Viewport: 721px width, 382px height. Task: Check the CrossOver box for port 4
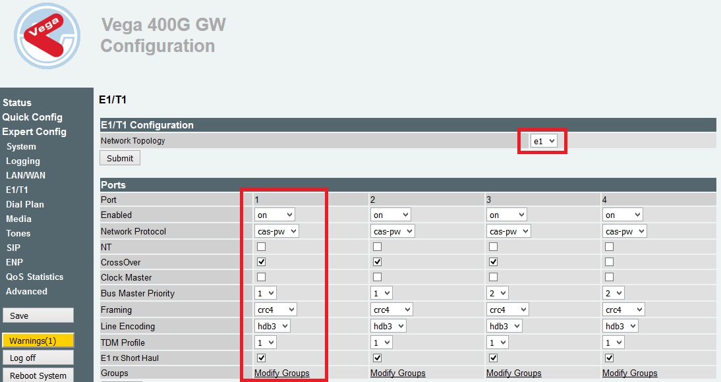tap(610, 262)
